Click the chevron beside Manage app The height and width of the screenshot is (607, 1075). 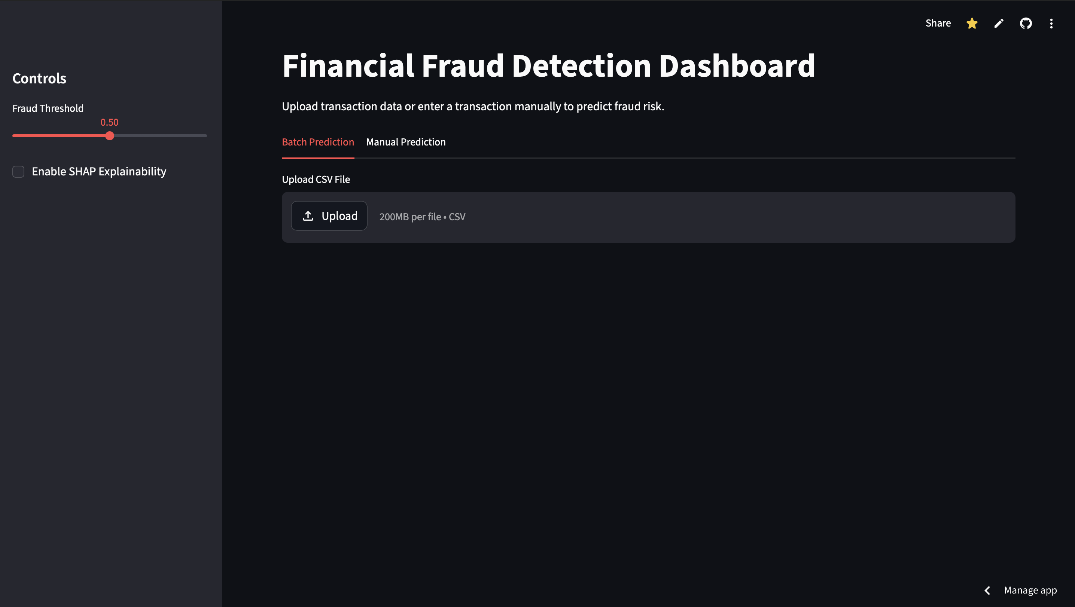987,590
